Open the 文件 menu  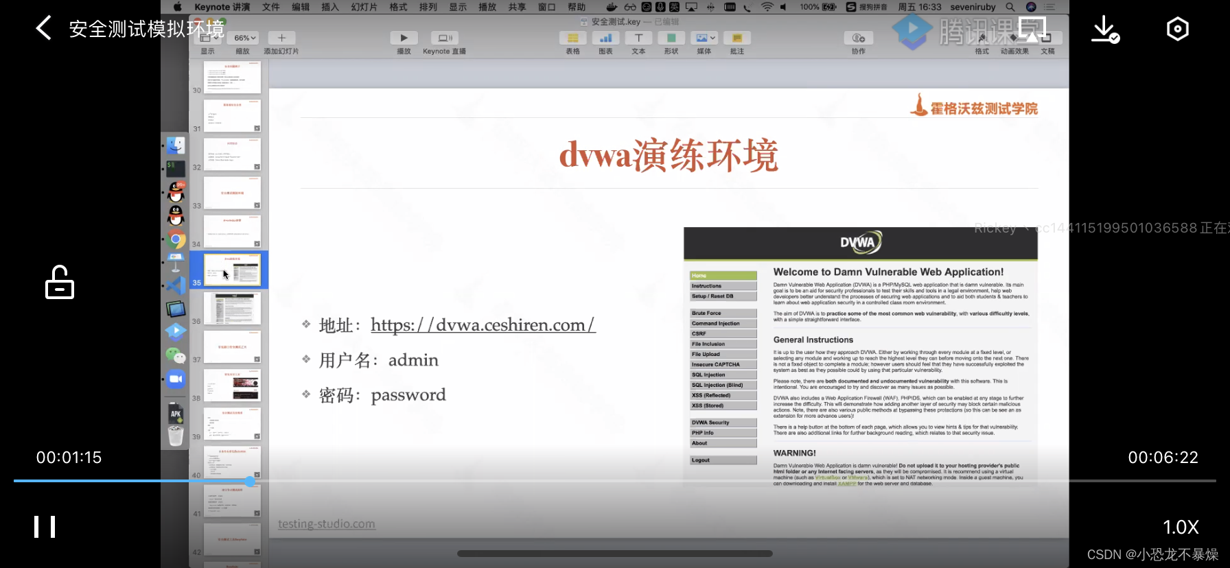[x=271, y=7]
